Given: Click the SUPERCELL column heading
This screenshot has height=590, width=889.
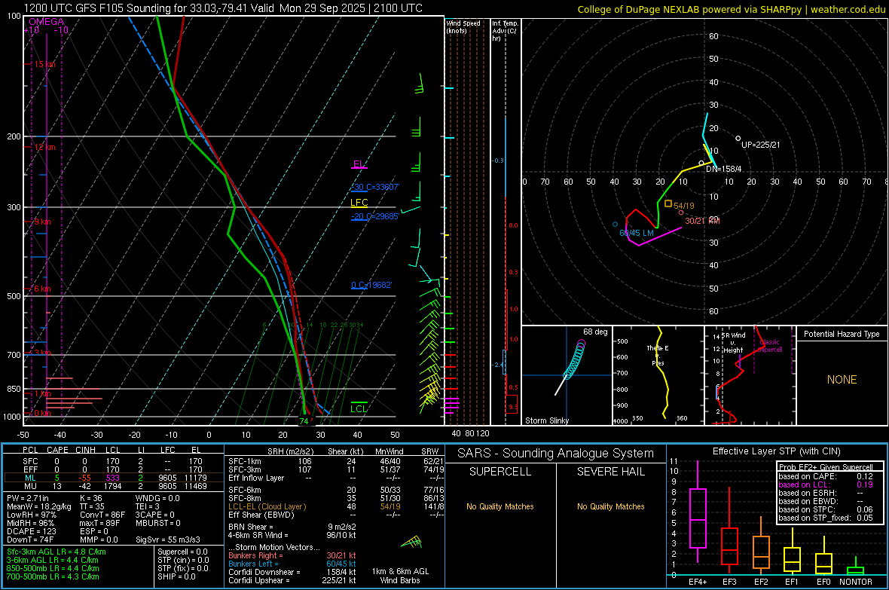Looking at the screenshot, I should [x=500, y=472].
